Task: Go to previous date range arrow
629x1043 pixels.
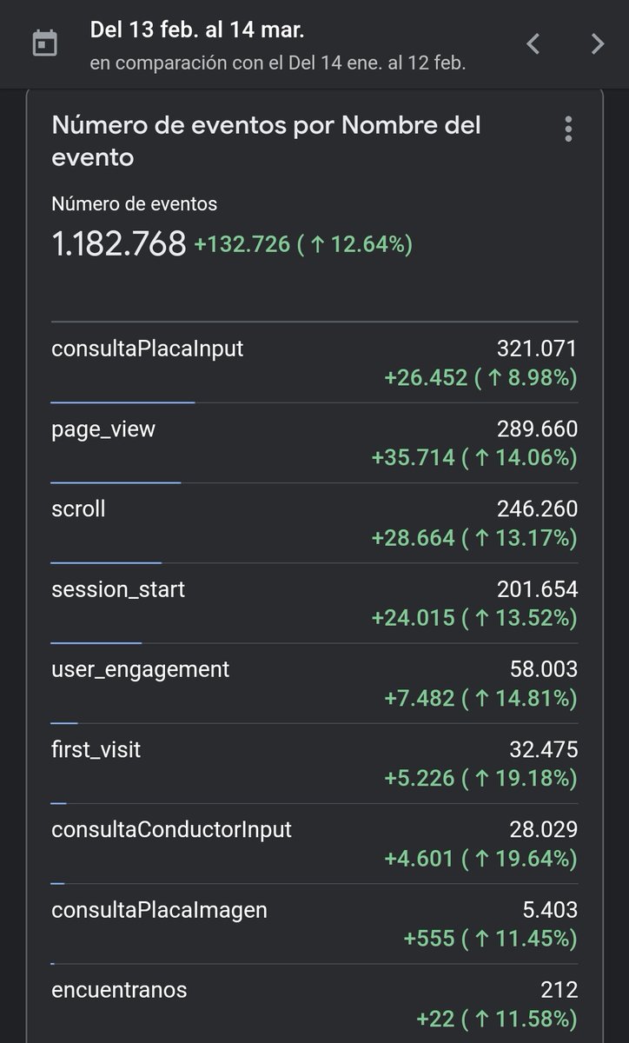Action: point(533,43)
